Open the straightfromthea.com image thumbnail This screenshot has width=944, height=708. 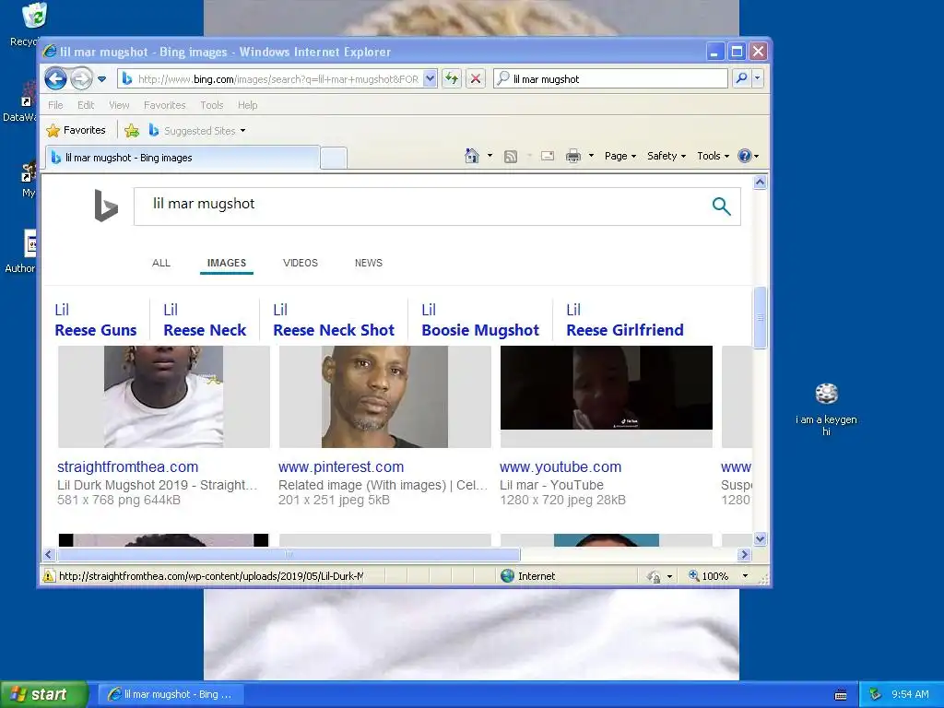pos(164,396)
